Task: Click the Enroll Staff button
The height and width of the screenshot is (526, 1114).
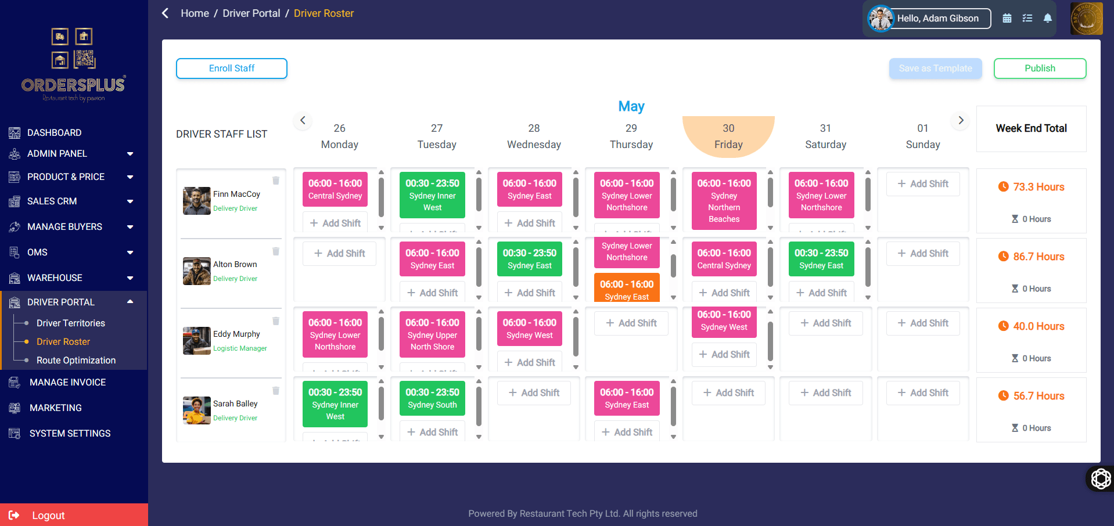Action: click(x=232, y=69)
